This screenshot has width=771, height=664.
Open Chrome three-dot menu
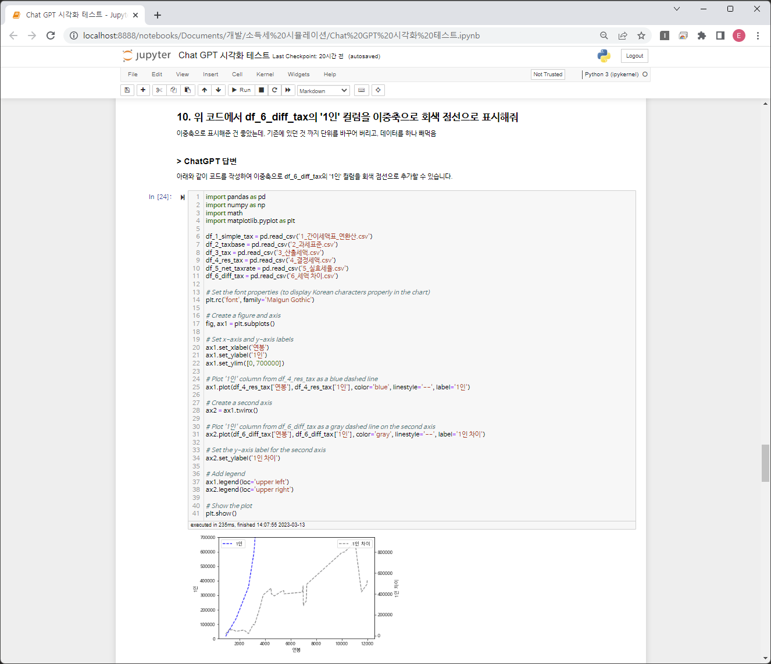click(x=758, y=35)
